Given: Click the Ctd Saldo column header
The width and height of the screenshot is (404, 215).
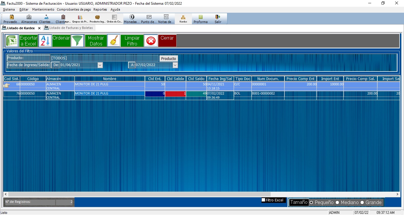Looking at the screenshot, I should (x=196, y=79).
